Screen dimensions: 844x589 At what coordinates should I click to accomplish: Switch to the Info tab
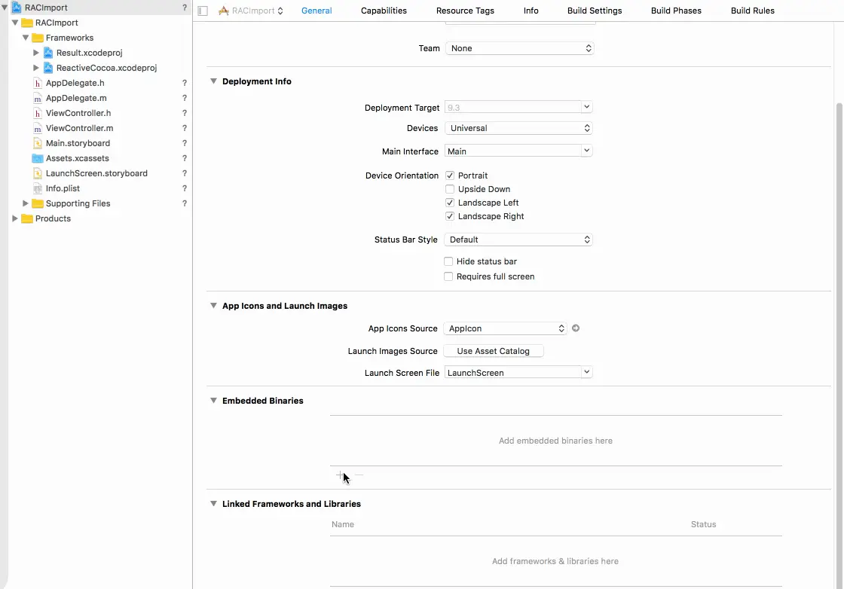pos(531,11)
